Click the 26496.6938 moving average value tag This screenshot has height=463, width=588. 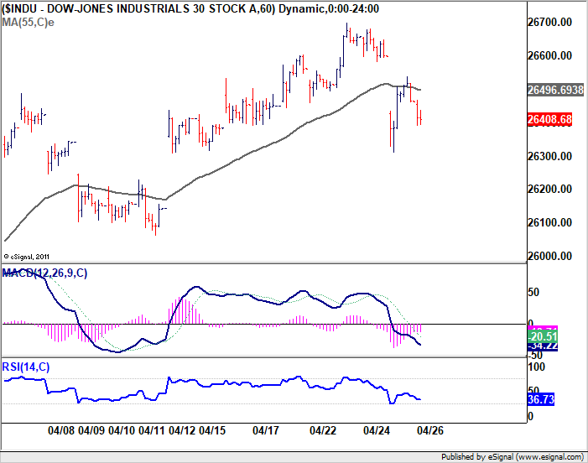(x=556, y=90)
